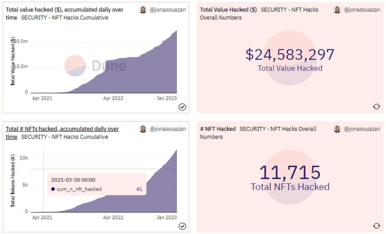
Task: Refresh the Total Value Hacked counter
Action: click(377, 107)
